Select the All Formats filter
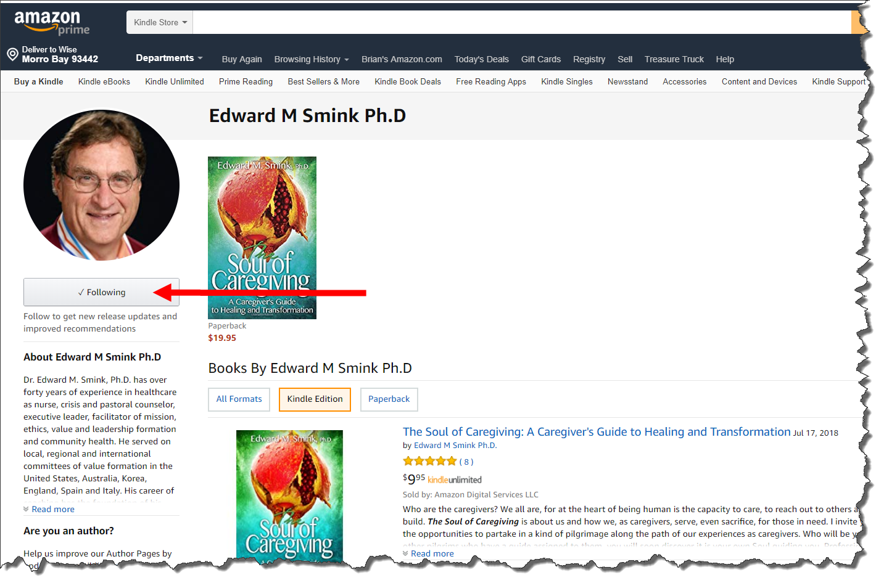 (x=239, y=399)
